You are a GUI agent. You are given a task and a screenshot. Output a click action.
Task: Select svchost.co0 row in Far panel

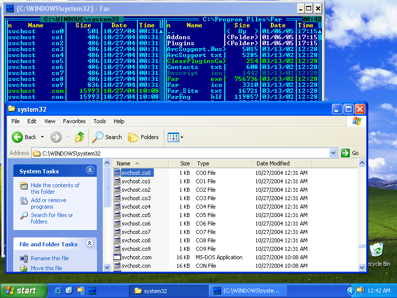(x=83, y=31)
